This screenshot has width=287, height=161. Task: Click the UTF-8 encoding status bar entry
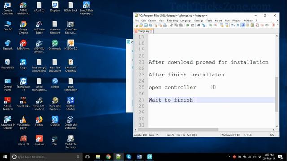click(248, 135)
